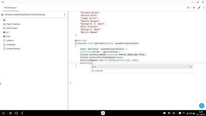The height and width of the screenshot is (116, 206).
Task: Tap the screenshot capture tray icon
Action: click(174, 113)
